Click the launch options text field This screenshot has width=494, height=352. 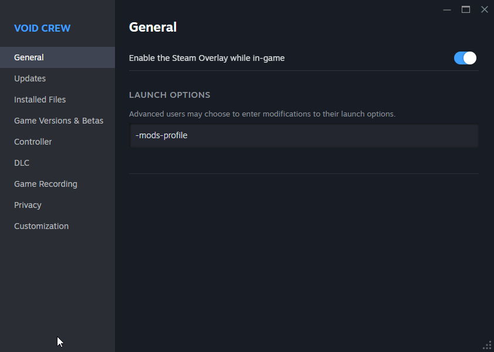tap(304, 136)
